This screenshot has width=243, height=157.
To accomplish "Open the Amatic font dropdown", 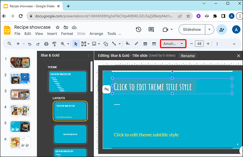I will [173, 44].
